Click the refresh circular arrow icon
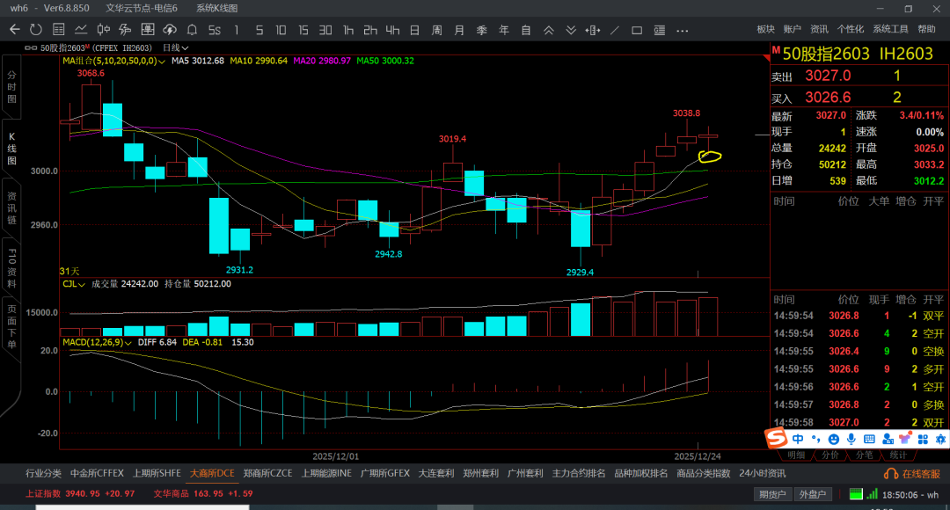Image resolution: width=950 pixels, height=510 pixels. pos(36,30)
